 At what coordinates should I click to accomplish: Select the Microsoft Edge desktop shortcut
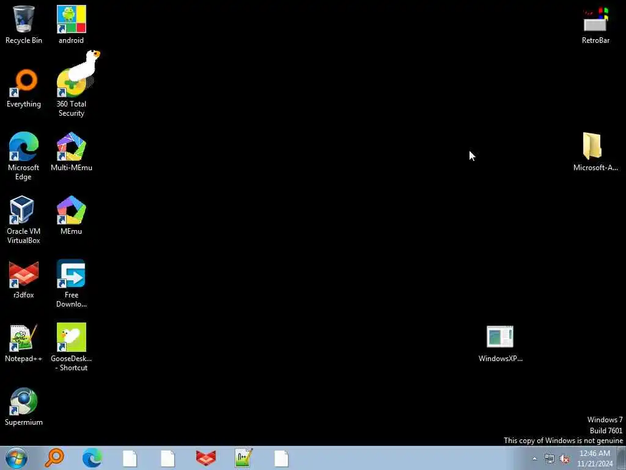[x=24, y=156]
